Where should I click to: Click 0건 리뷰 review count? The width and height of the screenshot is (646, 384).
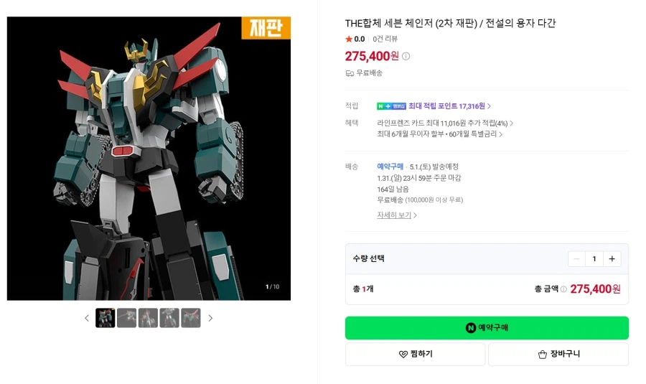click(385, 39)
